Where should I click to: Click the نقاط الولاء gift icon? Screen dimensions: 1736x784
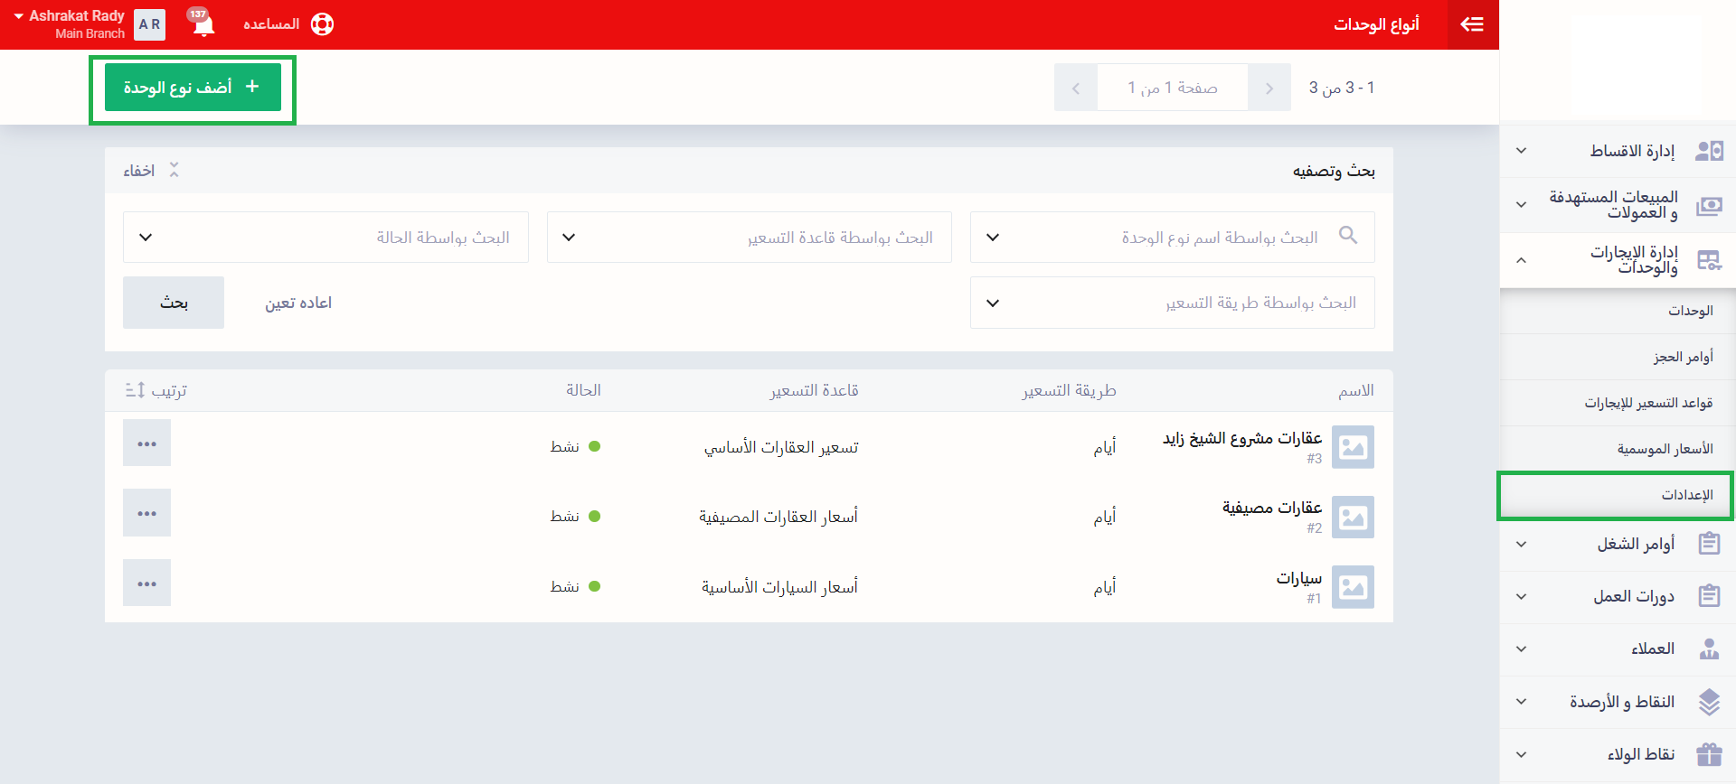pos(1708,754)
